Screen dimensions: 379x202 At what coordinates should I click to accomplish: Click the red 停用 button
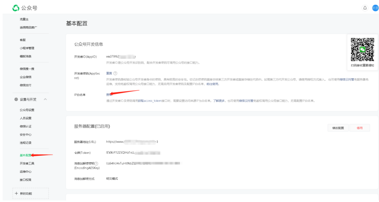pos(360,128)
